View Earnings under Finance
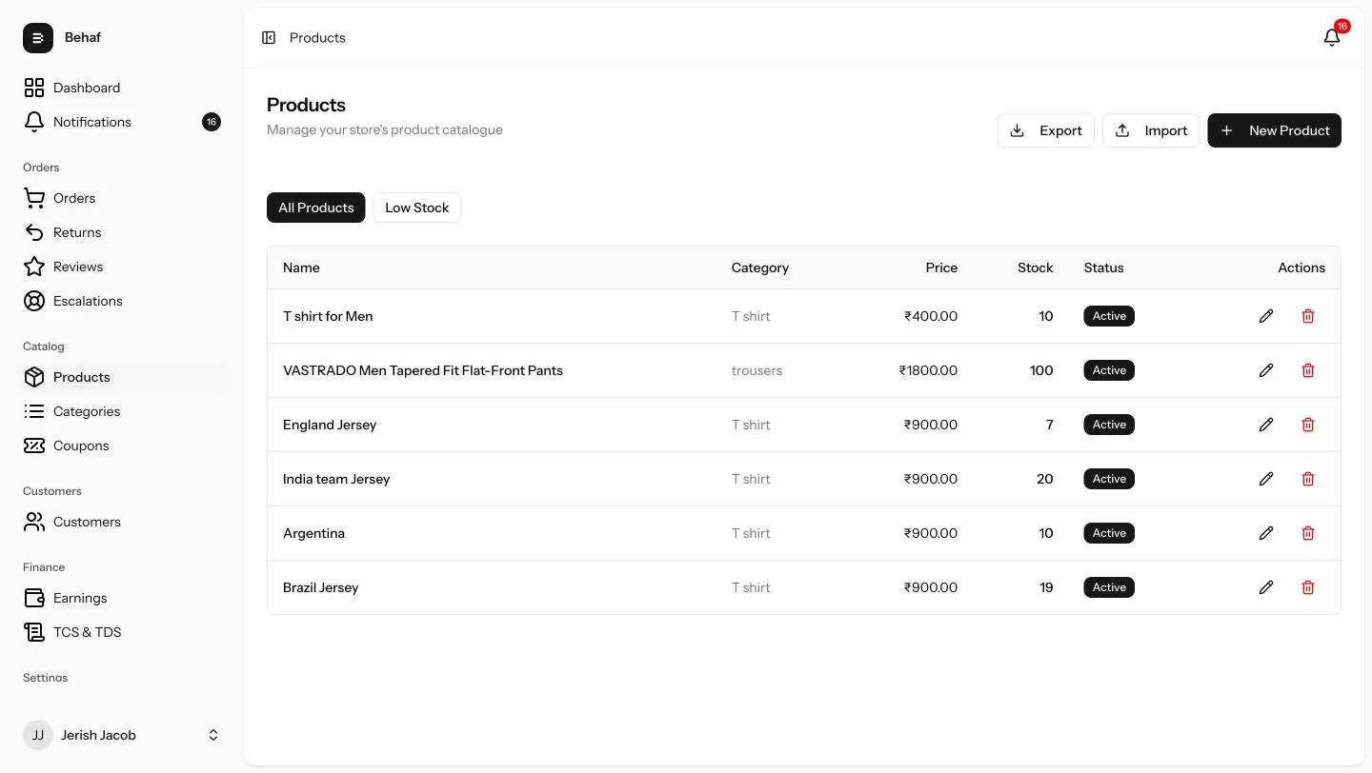 [122, 598]
